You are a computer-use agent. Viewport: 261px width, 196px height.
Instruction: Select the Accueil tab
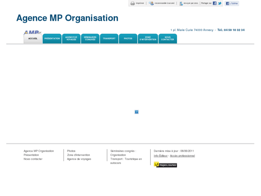(33, 38)
